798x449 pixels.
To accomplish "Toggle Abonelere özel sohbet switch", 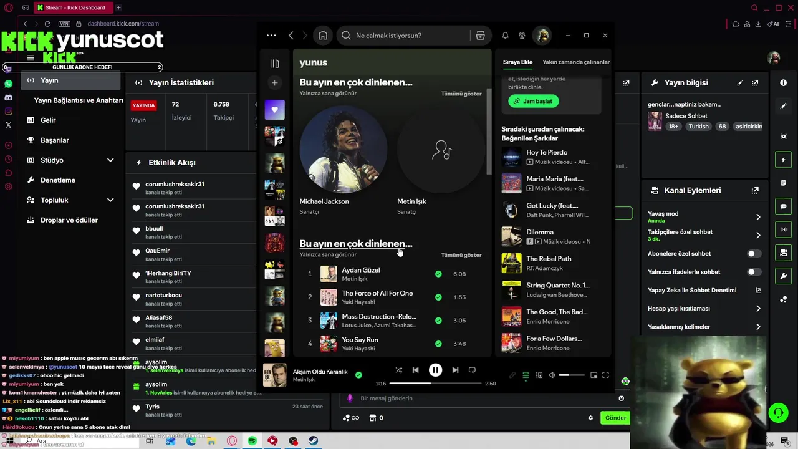I will coord(754,254).
